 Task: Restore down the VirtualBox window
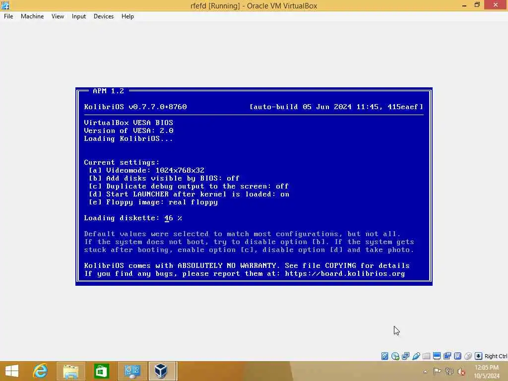(x=477, y=5)
